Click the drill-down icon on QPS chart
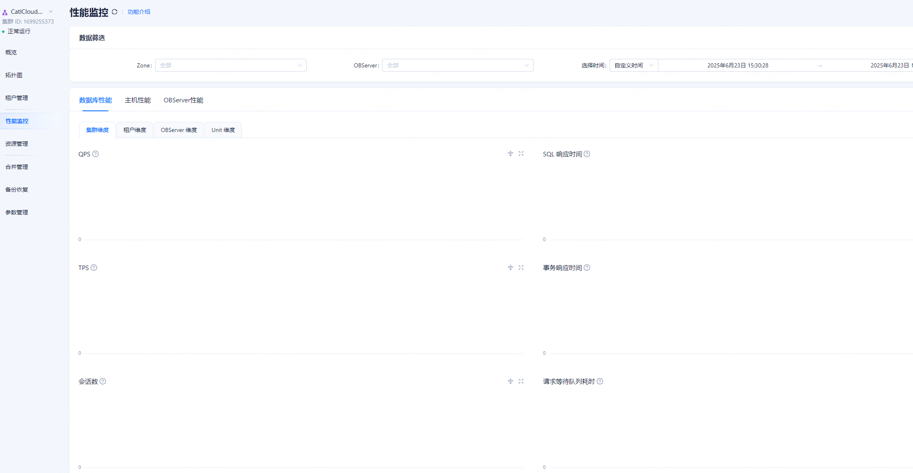The height and width of the screenshot is (473, 913). tap(511, 153)
